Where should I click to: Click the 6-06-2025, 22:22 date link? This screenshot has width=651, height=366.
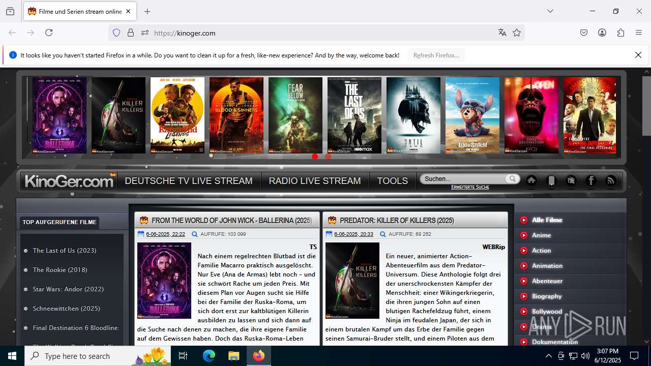(x=165, y=234)
